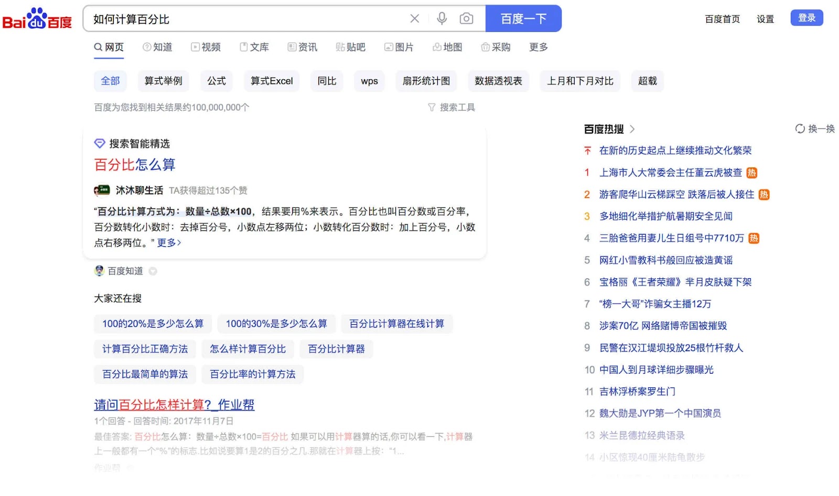
Task: Switch to the 图片 search tab
Action: pos(400,47)
